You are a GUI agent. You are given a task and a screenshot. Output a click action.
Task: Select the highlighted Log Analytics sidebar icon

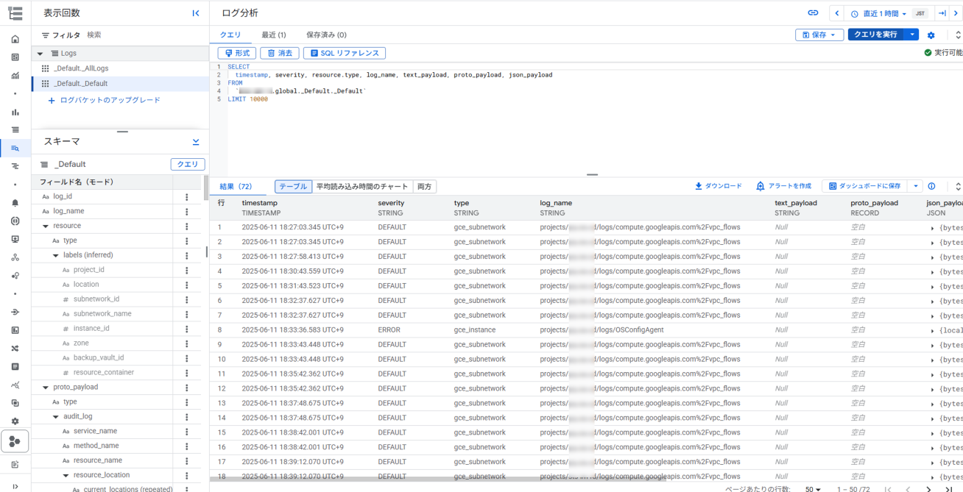point(15,149)
